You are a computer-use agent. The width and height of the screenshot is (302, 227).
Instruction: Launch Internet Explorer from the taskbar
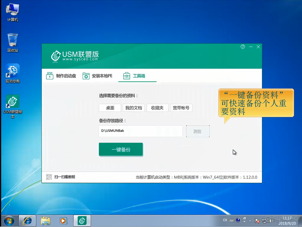coord(27,220)
